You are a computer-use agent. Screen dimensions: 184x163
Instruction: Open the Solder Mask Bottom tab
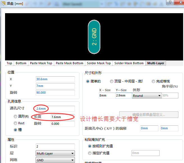[129, 63]
